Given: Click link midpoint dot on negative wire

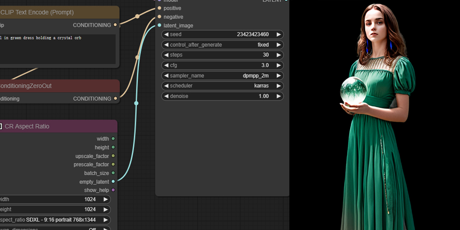Looking at the screenshot, I should click(x=137, y=57).
